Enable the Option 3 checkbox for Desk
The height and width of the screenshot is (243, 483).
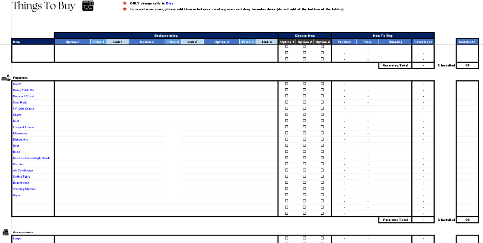tap(322, 121)
